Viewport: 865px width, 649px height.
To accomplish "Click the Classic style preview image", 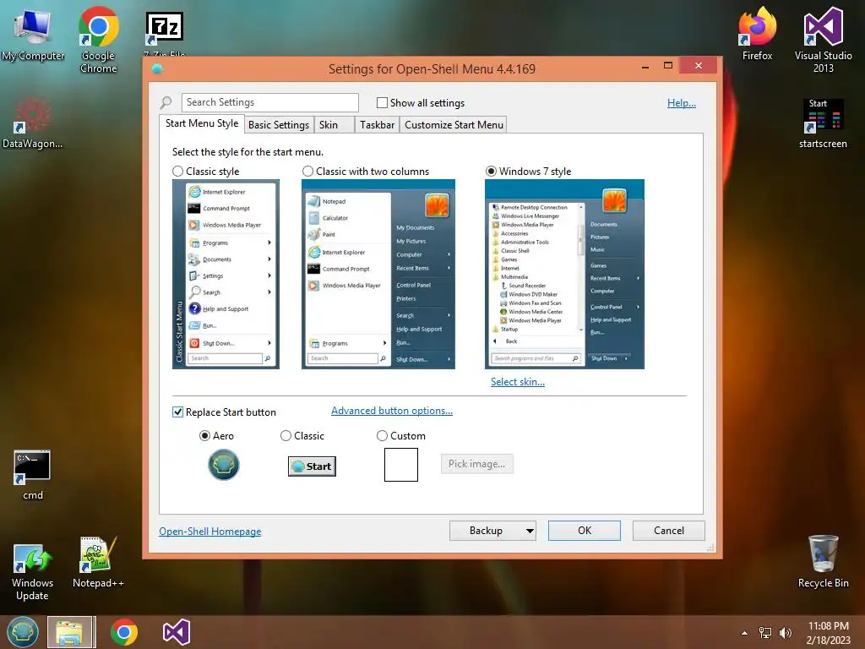I will click(x=226, y=275).
